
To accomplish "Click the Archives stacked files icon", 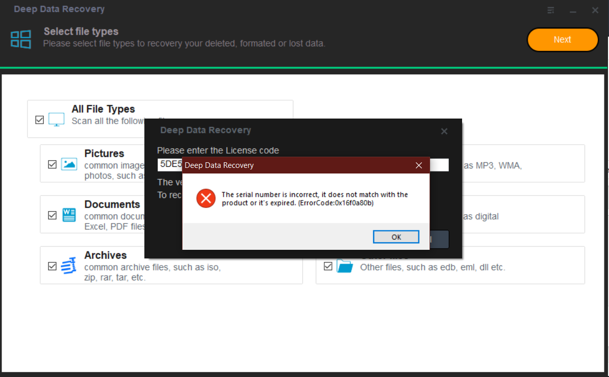I will coord(69,266).
